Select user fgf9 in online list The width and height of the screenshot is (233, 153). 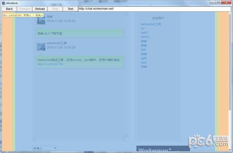click(x=144, y=58)
